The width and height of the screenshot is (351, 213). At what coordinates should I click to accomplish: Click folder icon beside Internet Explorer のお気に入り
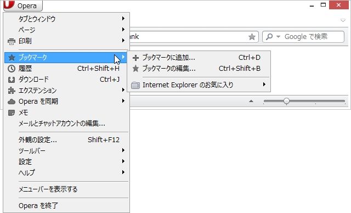click(x=135, y=85)
